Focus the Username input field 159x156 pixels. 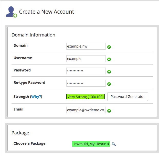[x=86, y=59]
